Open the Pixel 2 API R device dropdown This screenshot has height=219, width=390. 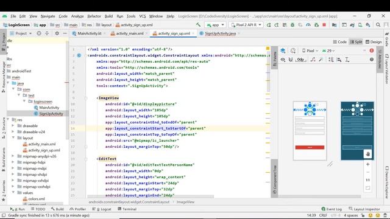pos(246,25)
